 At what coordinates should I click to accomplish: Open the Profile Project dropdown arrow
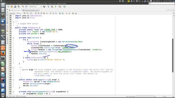[66, 7]
